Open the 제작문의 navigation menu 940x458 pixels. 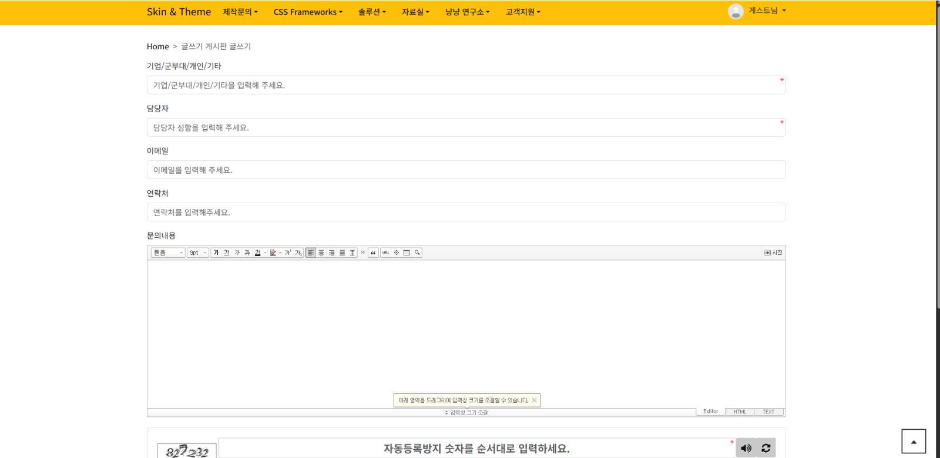tap(240, 12)
